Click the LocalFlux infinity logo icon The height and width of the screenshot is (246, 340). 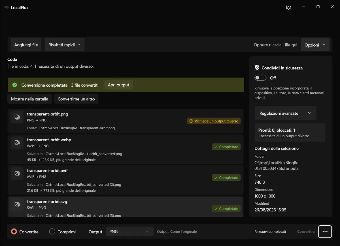[x=6, y=7]
